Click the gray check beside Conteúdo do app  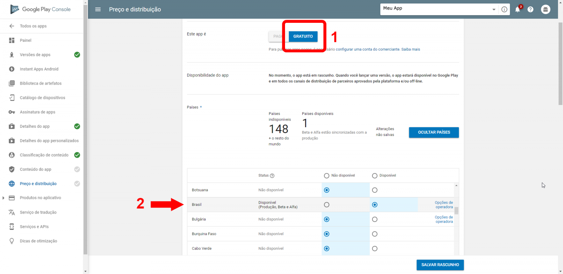click(x=77, y=169)
